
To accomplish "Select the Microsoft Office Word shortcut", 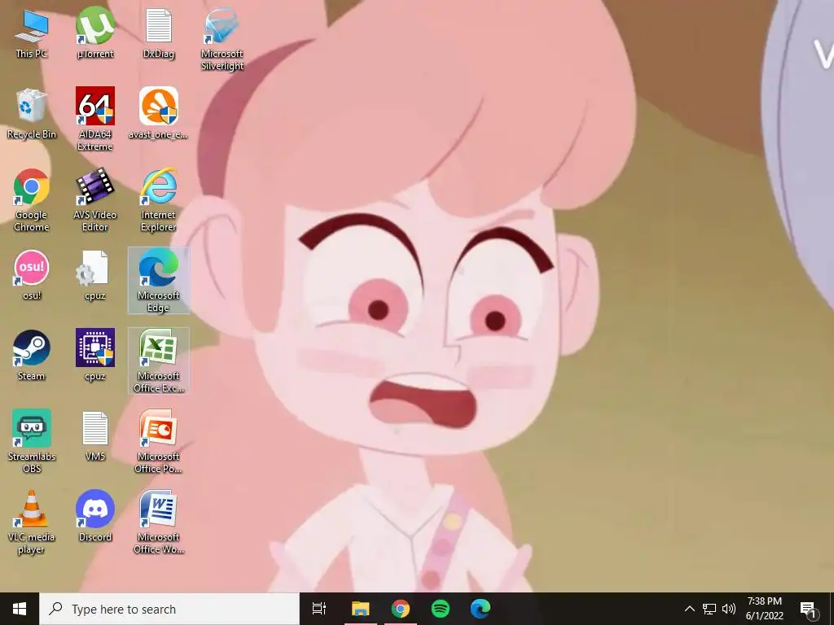I will (x=159, y=522).
